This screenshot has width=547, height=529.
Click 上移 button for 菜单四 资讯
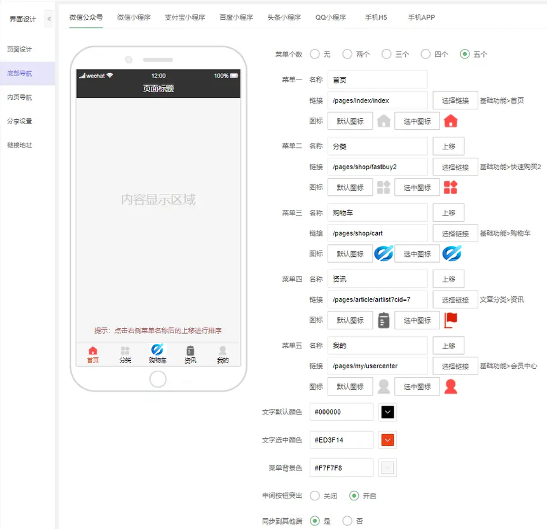click(448, 279)
